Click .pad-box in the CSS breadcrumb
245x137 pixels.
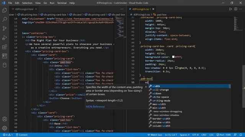(160, 14)
